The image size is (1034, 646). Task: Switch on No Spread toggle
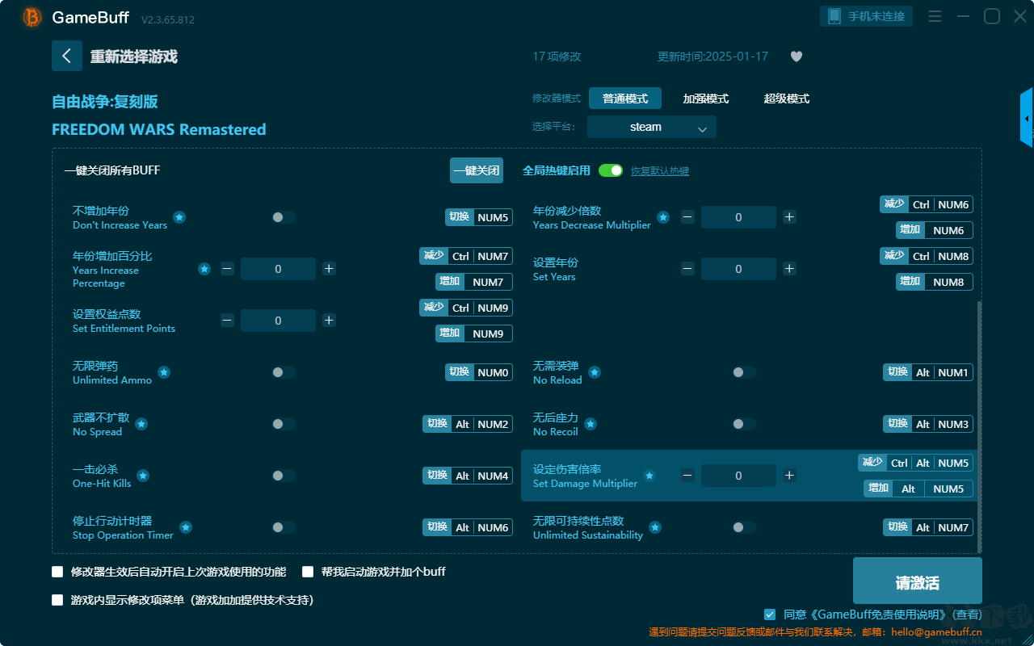(284, 424)
